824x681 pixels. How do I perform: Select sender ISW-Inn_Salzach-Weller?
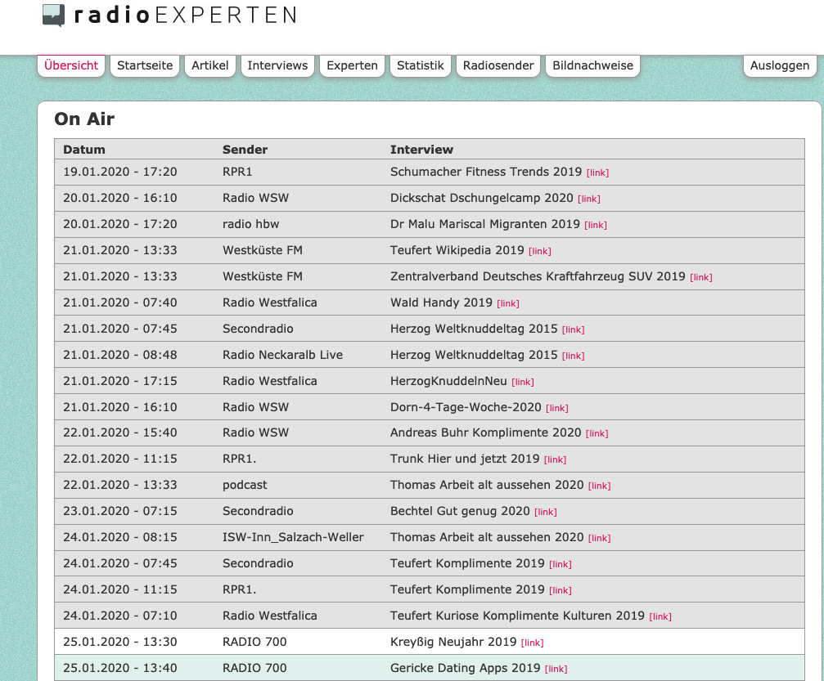click(293, 537)
